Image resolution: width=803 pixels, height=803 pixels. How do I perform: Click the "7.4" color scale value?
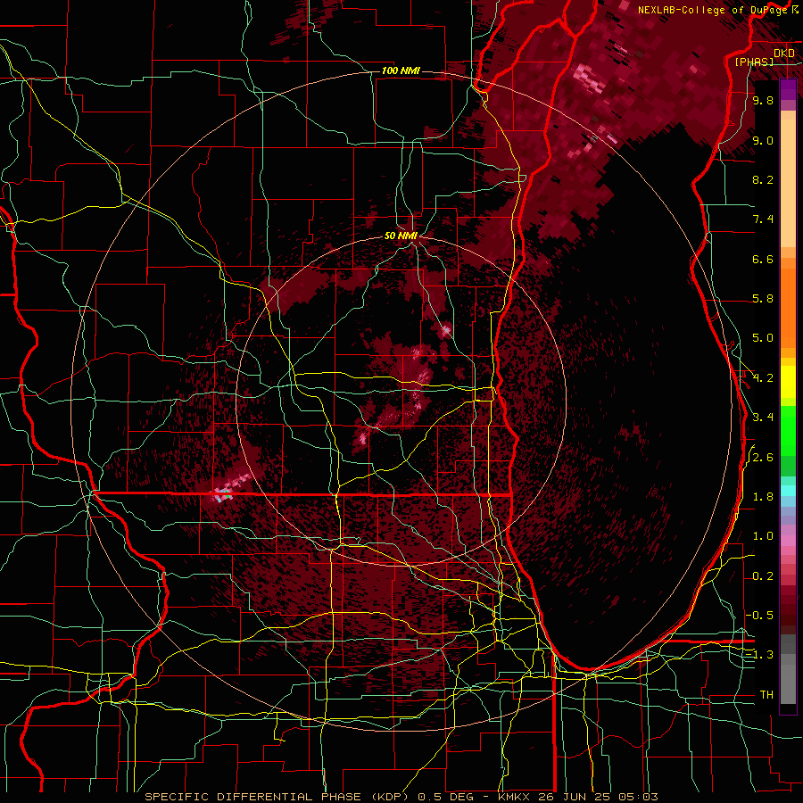pyautogui.click(x=763, y=219)
